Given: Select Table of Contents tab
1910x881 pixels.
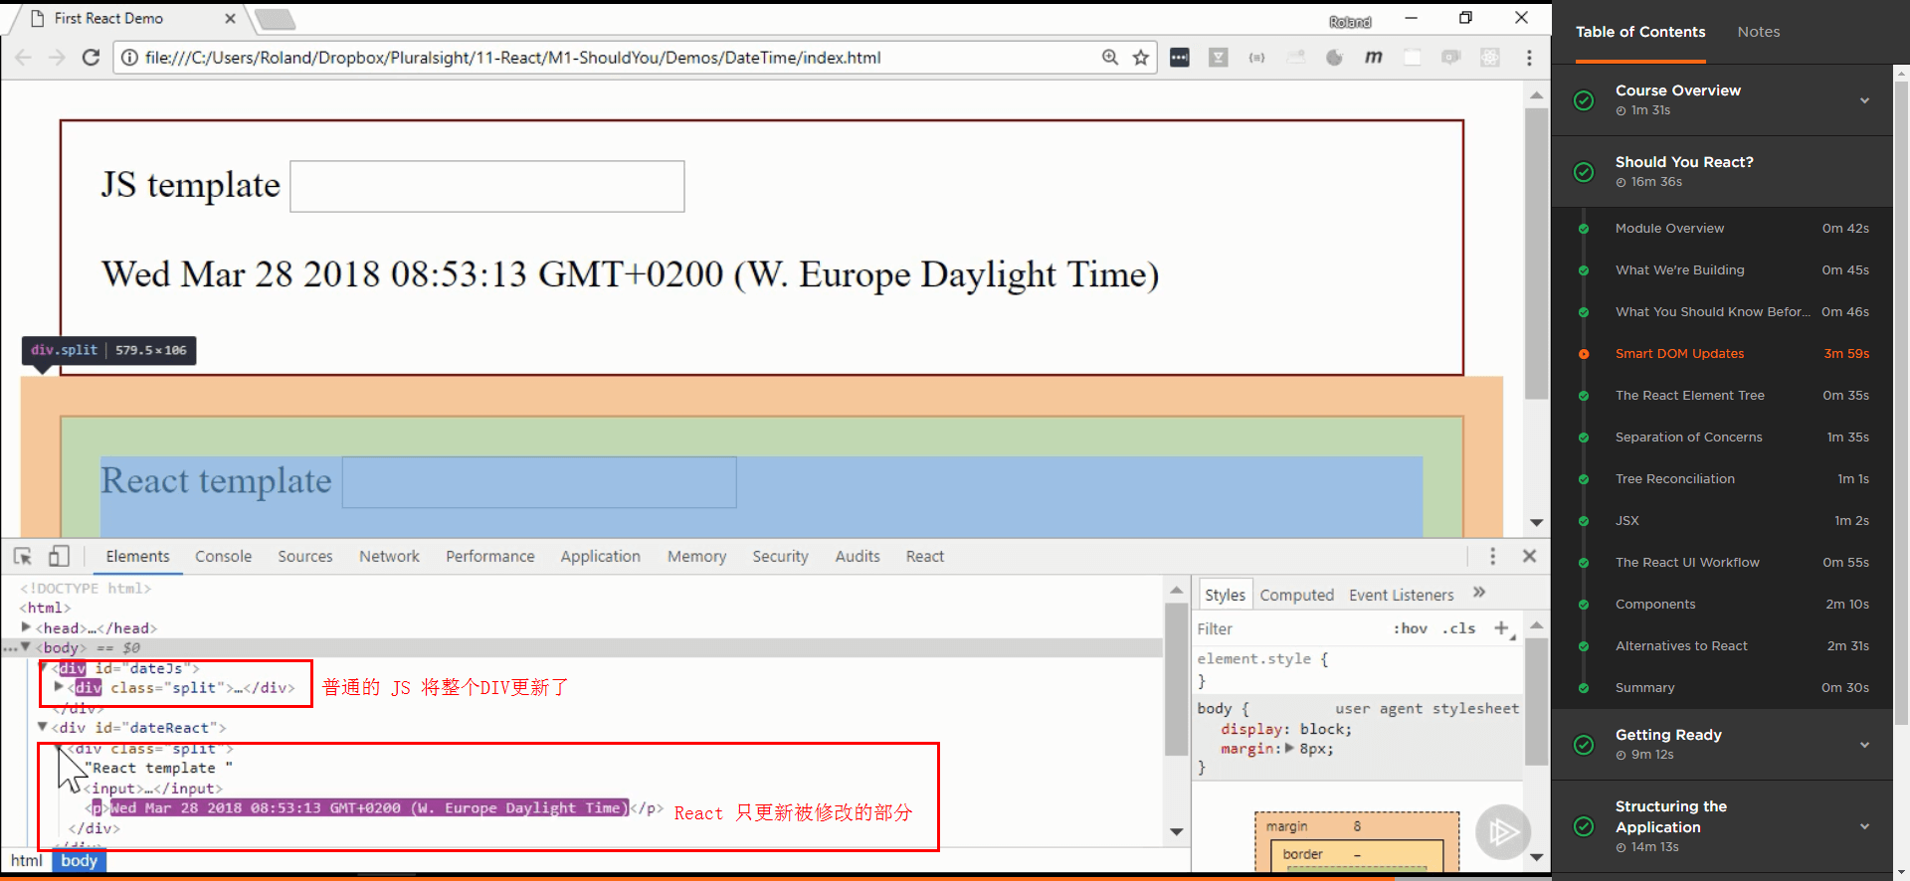Looking at the screenshot, I should tap(1640, 32).
